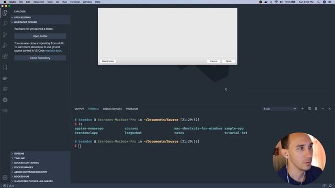Expand the Docker Containers section

pos(40,162)
